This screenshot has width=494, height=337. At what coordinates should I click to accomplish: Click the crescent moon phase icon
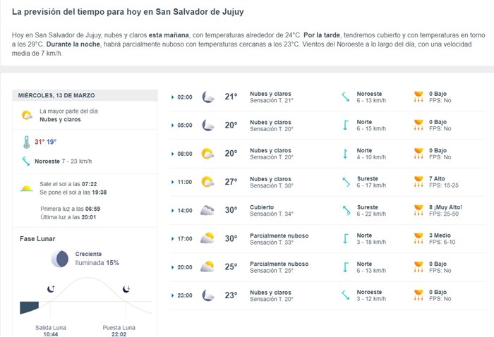[60, 259]
